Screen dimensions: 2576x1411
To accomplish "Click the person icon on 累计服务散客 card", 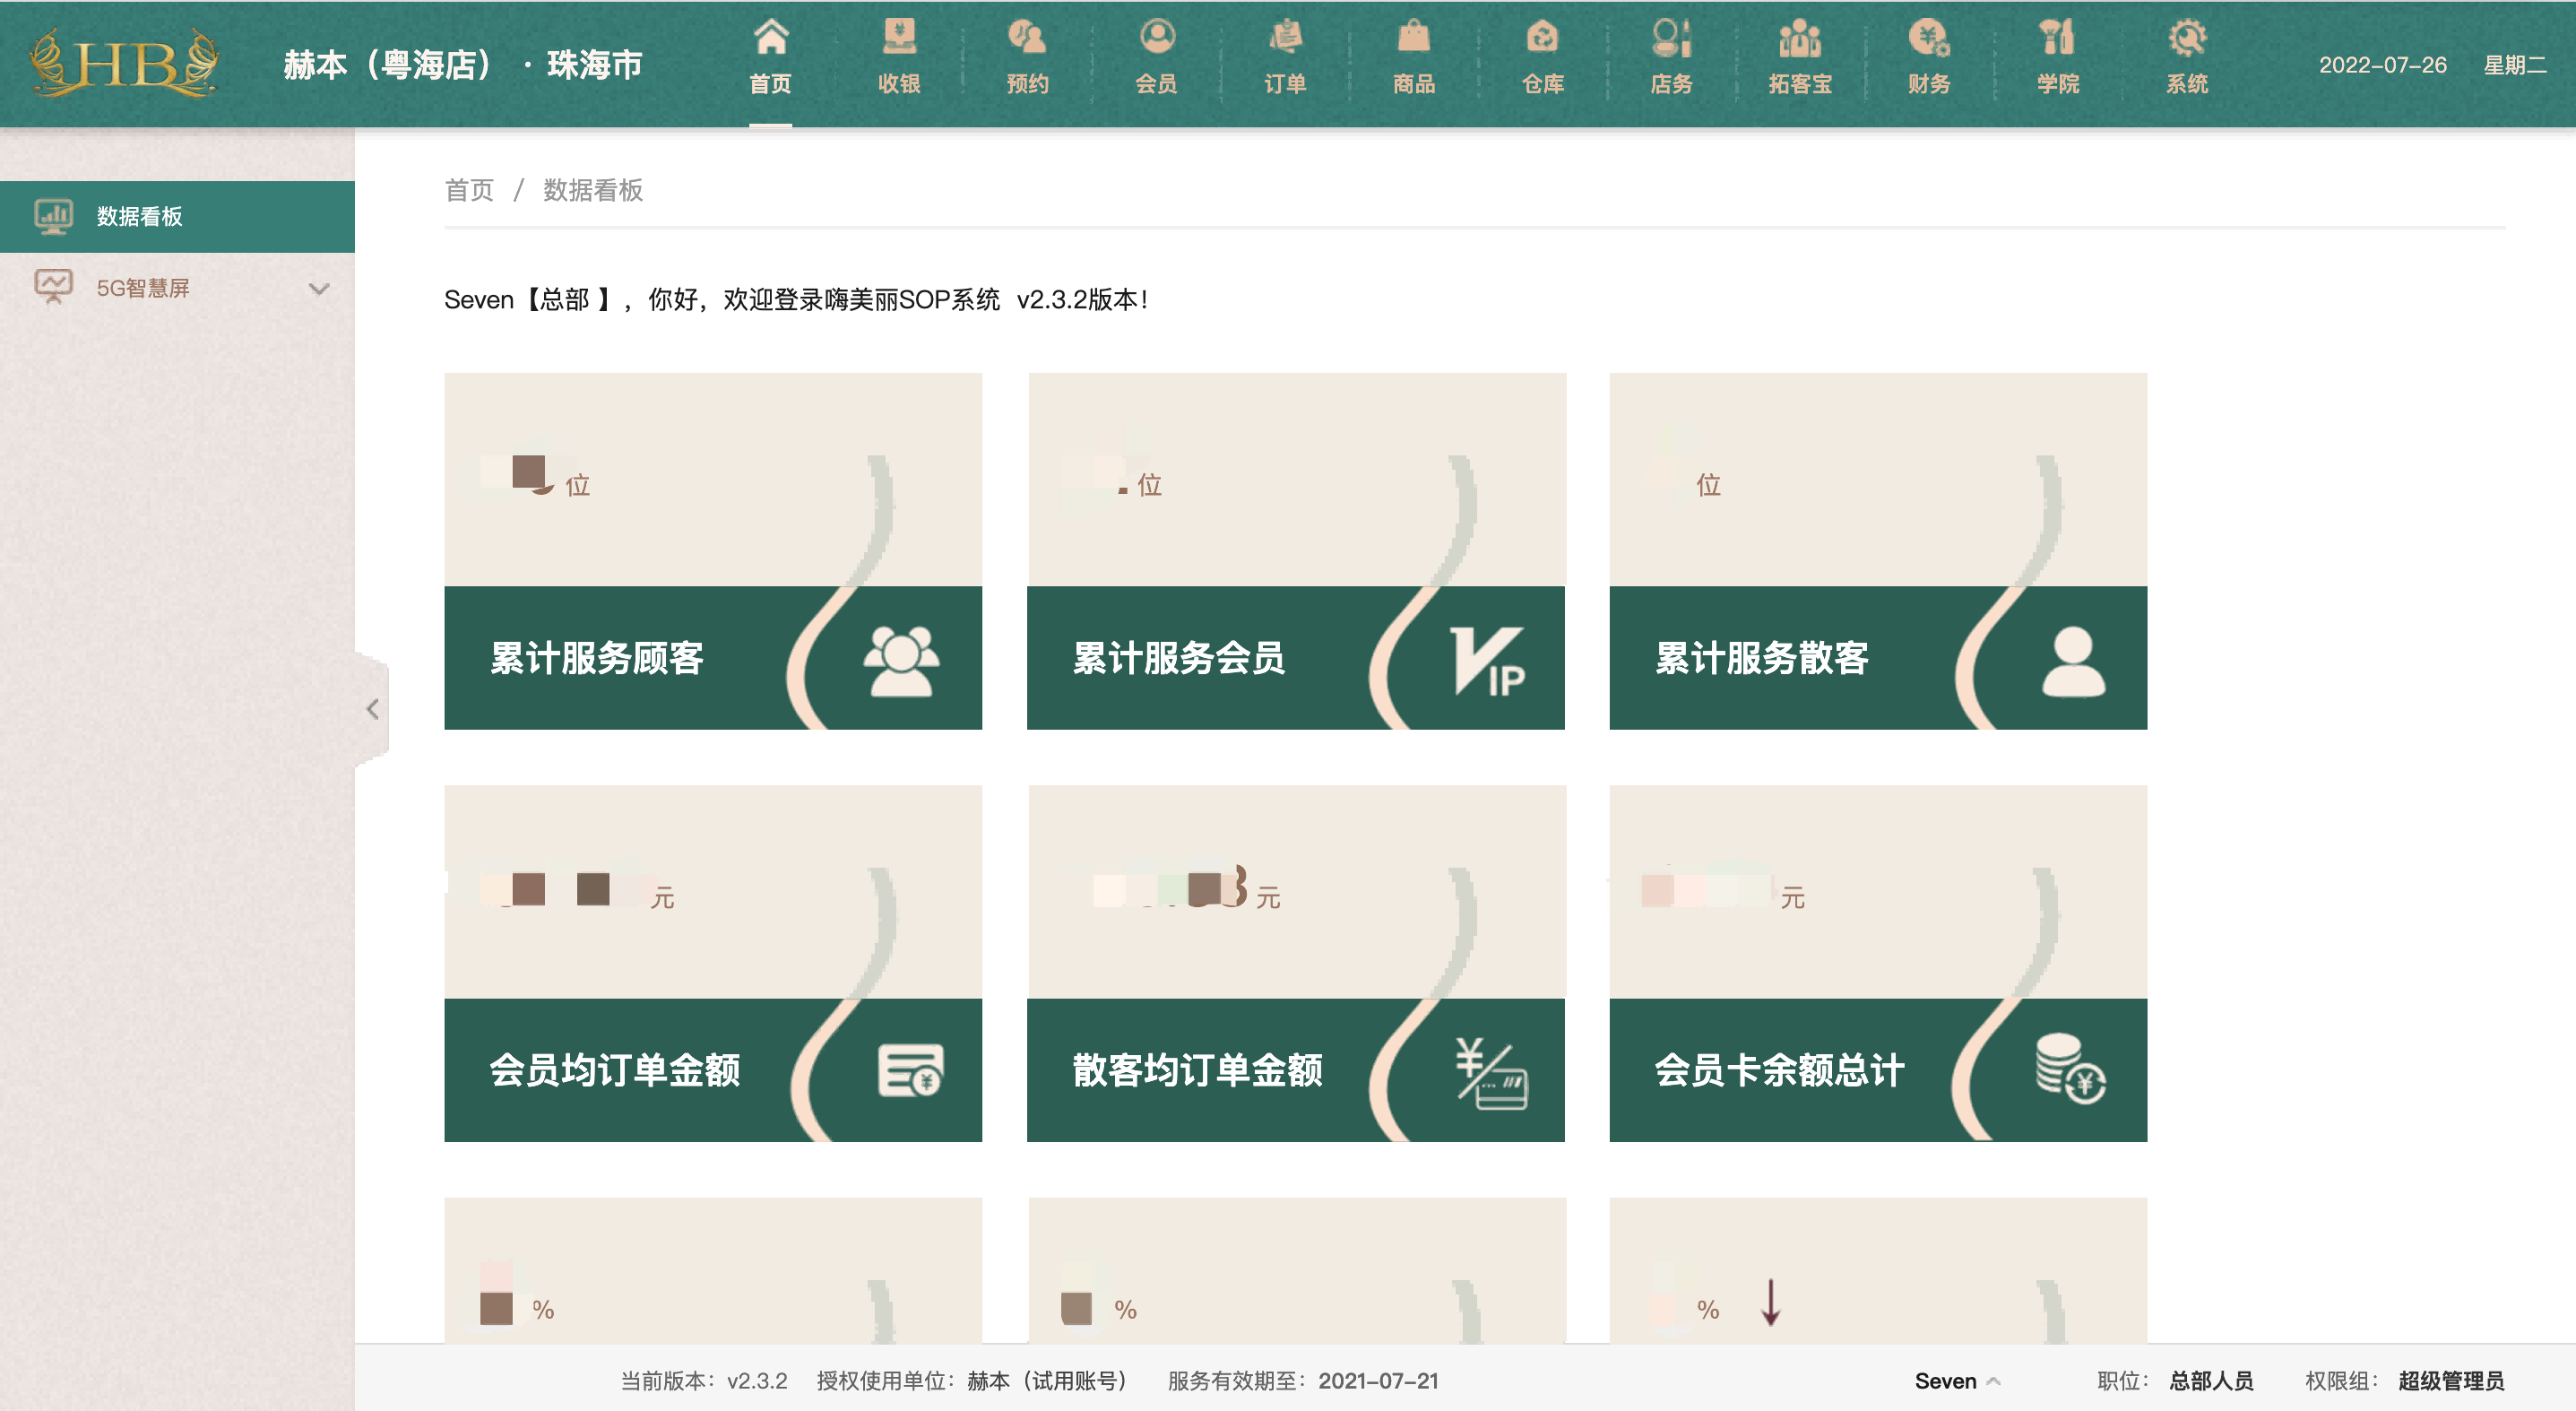I will tap(2073, 661).
